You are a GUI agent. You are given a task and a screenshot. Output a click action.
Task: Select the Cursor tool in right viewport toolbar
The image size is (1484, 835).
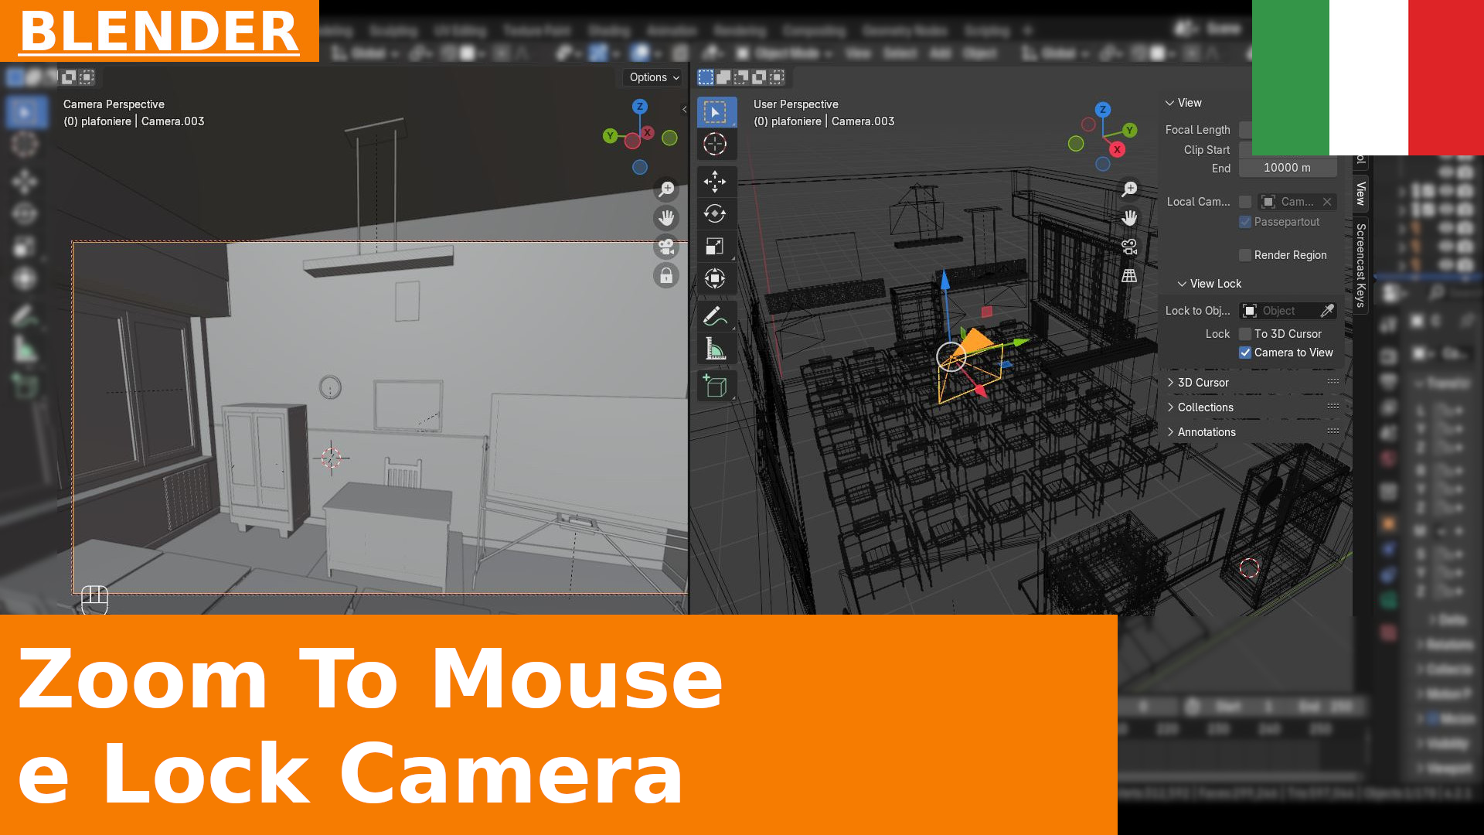(x=716, y=144)
